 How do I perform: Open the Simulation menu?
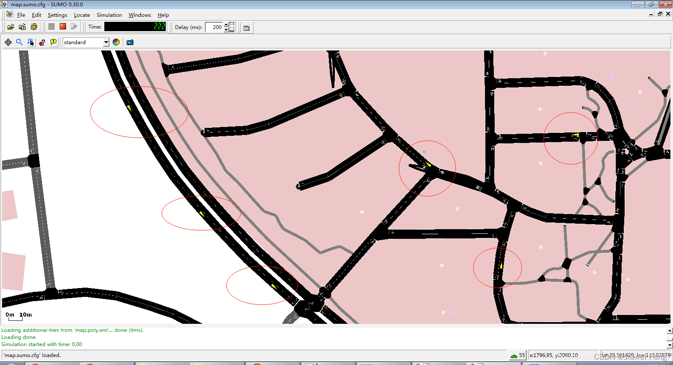(x=109, y=15)
